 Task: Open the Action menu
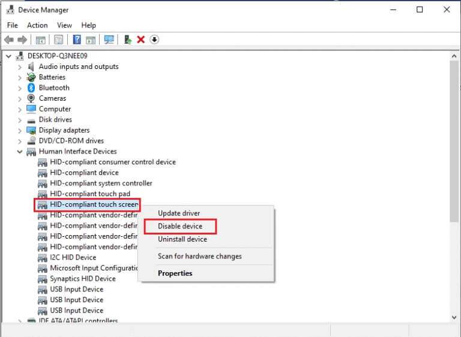(37, 25)
